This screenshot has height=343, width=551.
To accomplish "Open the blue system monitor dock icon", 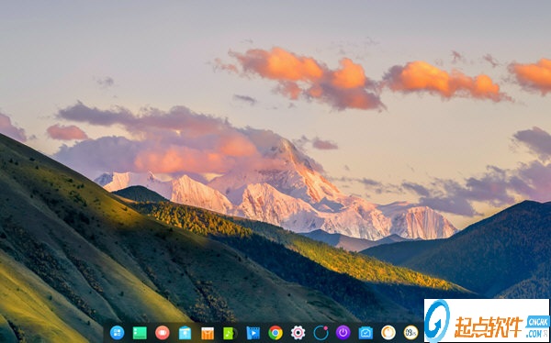I will (365, 333).
